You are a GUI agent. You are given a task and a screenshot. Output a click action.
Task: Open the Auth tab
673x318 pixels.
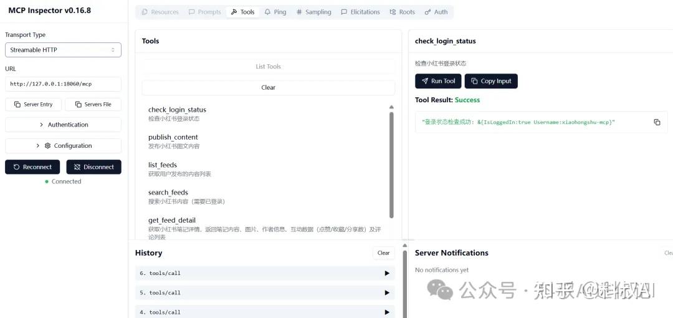coord(436,12)
